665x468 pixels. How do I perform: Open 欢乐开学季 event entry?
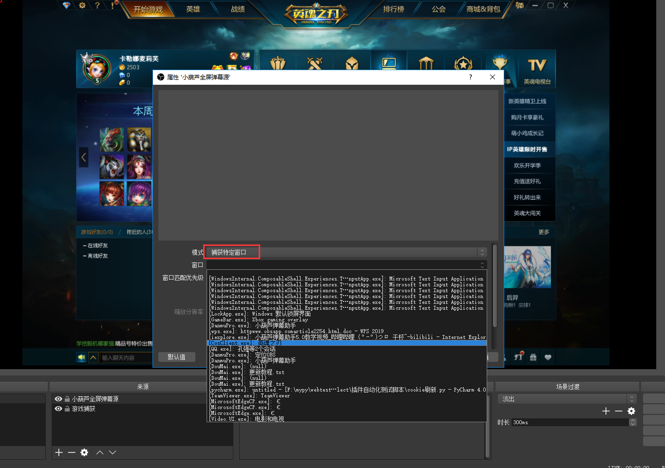[x=527, y=166]
